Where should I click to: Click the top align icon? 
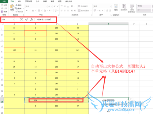tap(62, 6)
